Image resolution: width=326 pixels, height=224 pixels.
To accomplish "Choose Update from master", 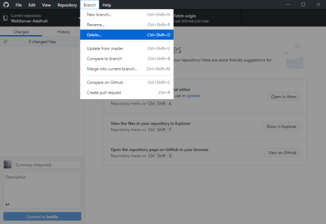I will [127, 48].
